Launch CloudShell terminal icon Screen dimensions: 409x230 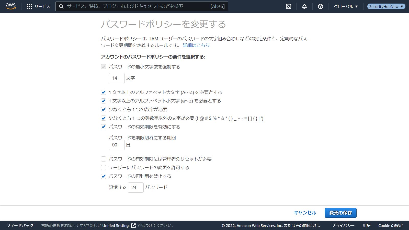[x=289, y=6]
